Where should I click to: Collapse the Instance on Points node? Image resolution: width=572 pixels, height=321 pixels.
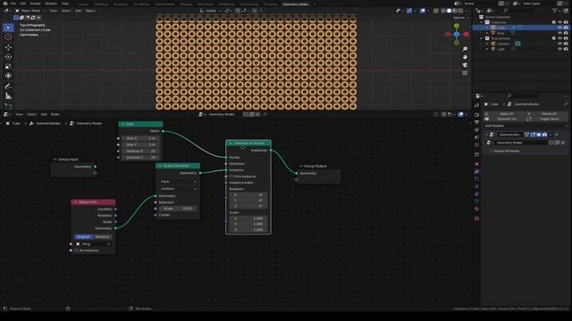pos(231,144)
